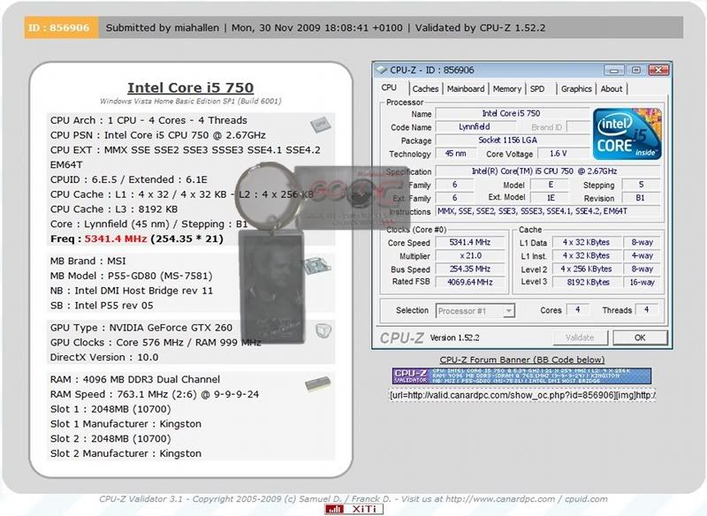Click the motherboard icon beside MB Model

coord(316,266)
